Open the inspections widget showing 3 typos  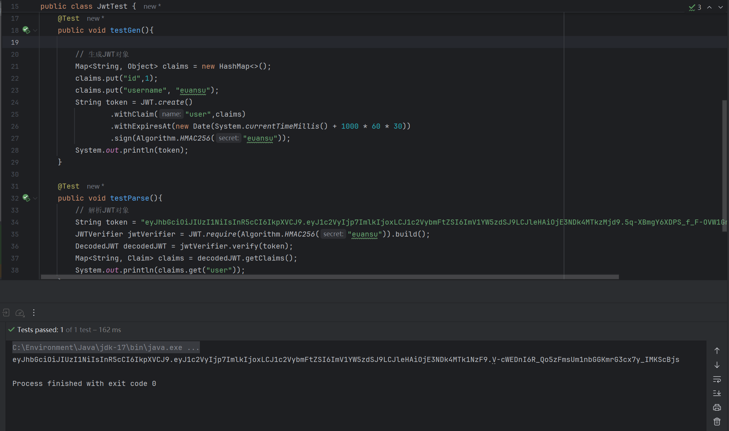tap(695, 7)
